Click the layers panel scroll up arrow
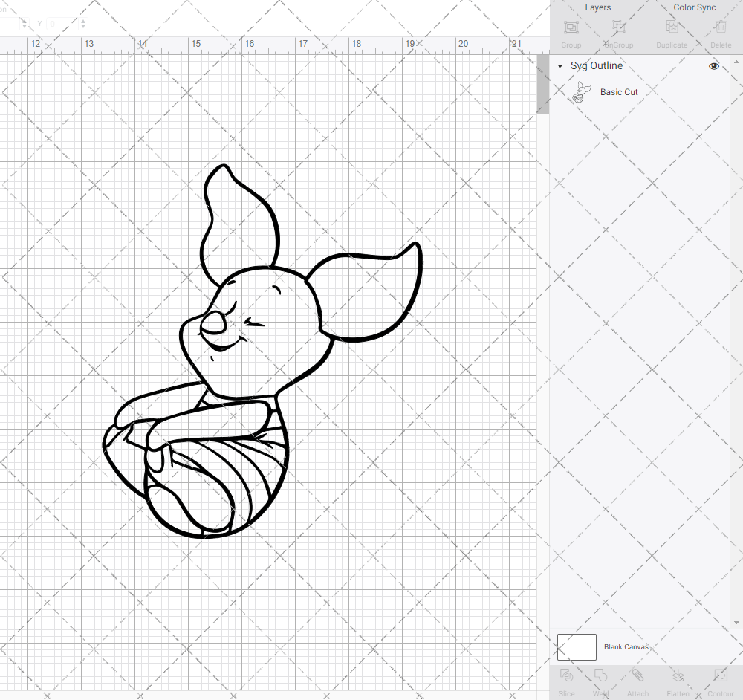The height and width of the screenshot is (700, 743). (x=736, y=62)
